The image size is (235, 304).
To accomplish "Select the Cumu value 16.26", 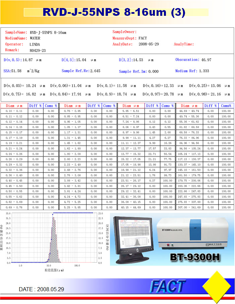I will (x=168, y=143).
